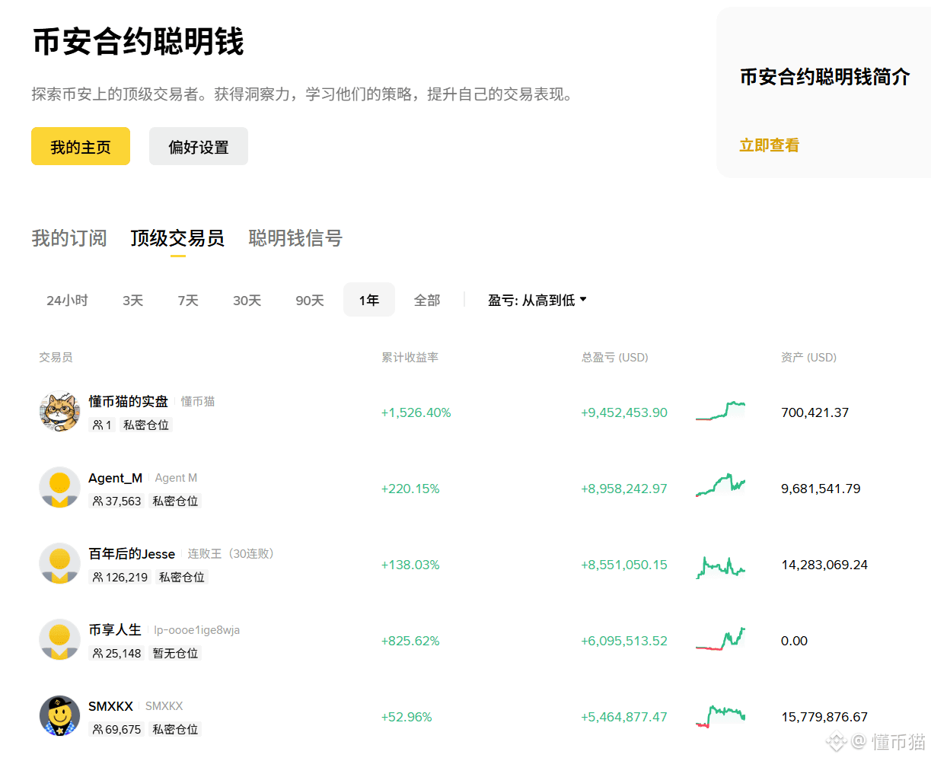The width and height of the screenshot is (931, 761).
Task: Click the +8,958,242.97 total PnL value
Action: [624, 489]
